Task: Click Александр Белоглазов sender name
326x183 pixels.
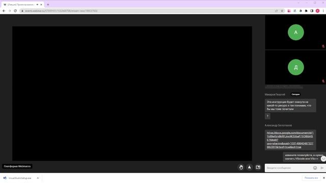Action: tap(278, 126)
